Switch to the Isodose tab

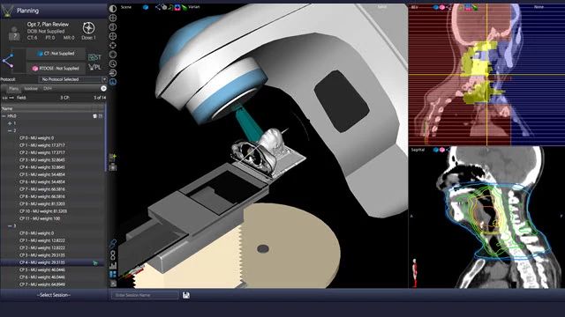[x=31, y=88]
